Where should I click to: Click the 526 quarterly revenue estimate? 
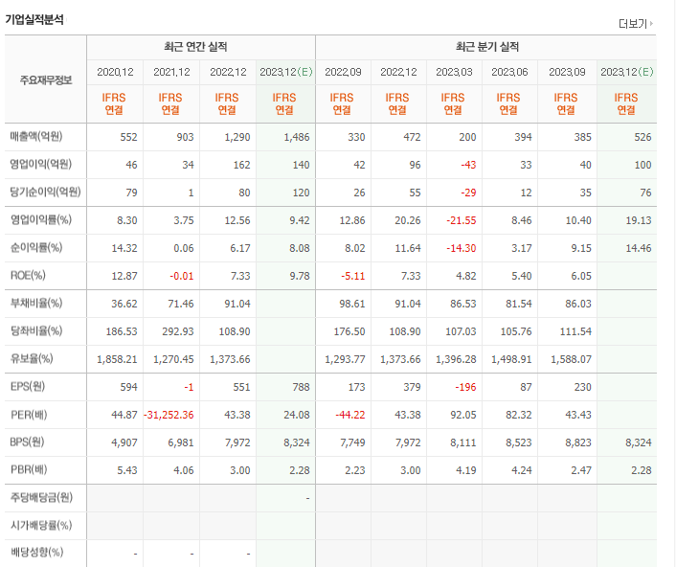click(x=642, y=137)
